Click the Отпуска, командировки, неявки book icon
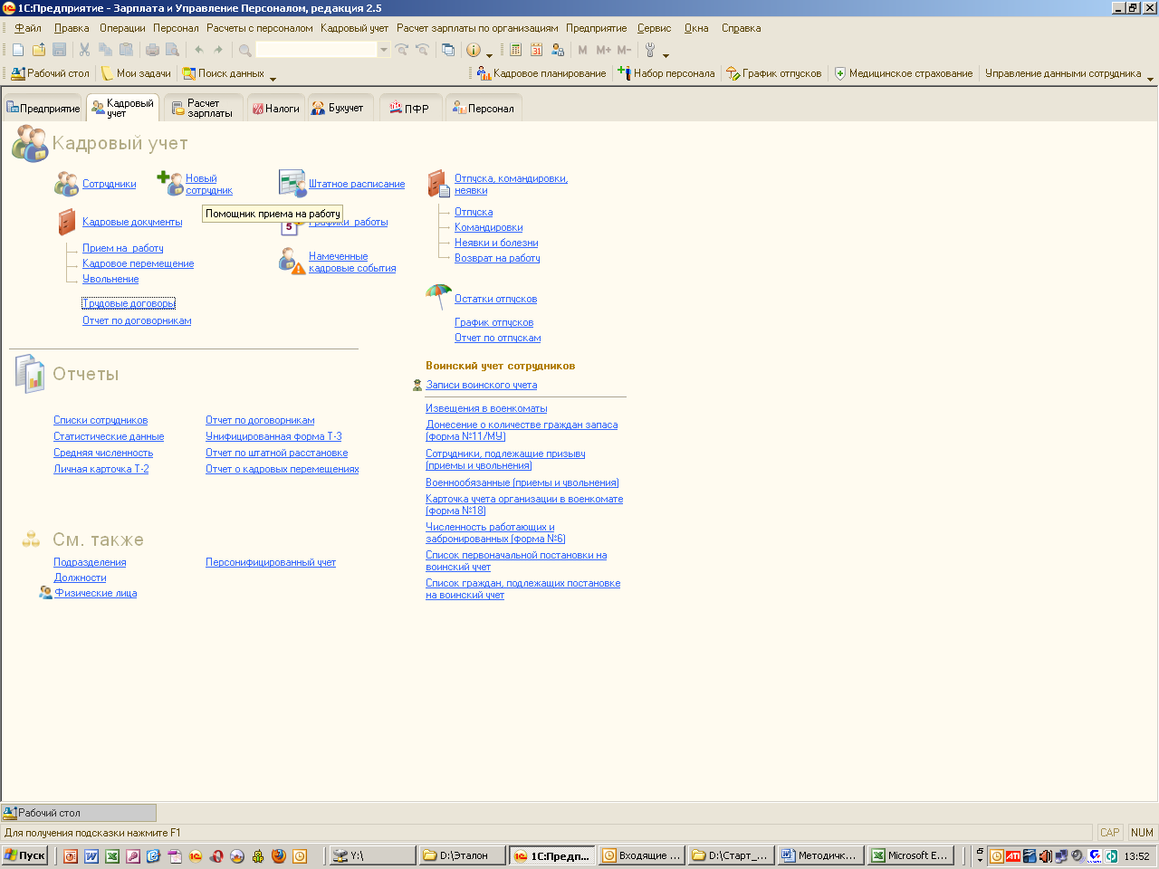 coord(438,183)
